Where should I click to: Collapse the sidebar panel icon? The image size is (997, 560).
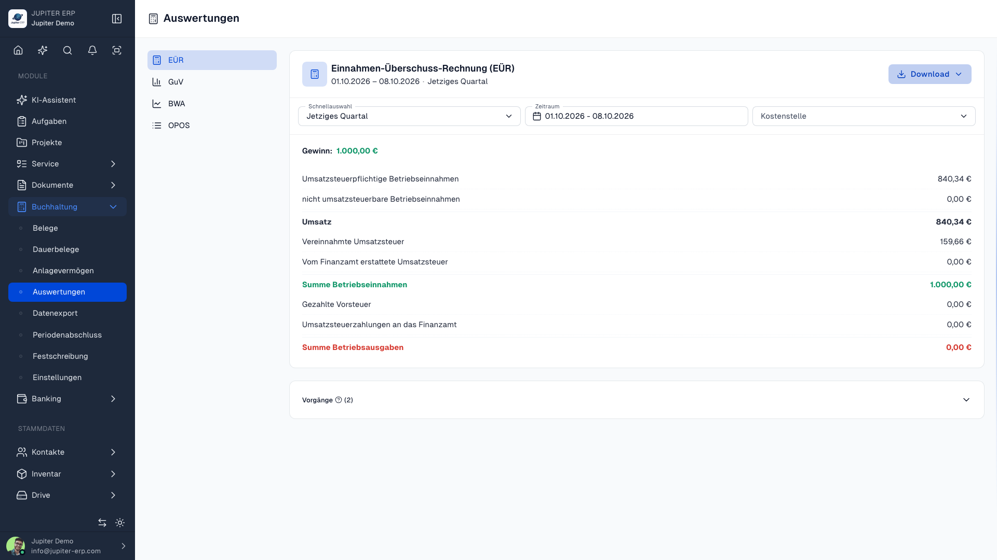tap(117, 19)
